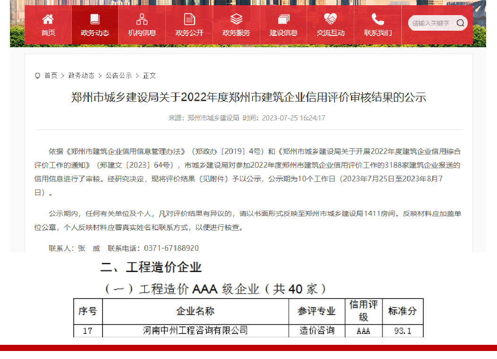This screenshot has width=497, height=359.
Task: Click the 标准分 column header
Action: [402, 311]
